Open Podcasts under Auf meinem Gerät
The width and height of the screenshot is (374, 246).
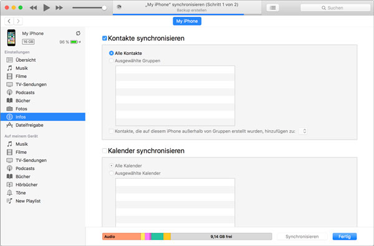pyautogui.click(x=42, y=168)
